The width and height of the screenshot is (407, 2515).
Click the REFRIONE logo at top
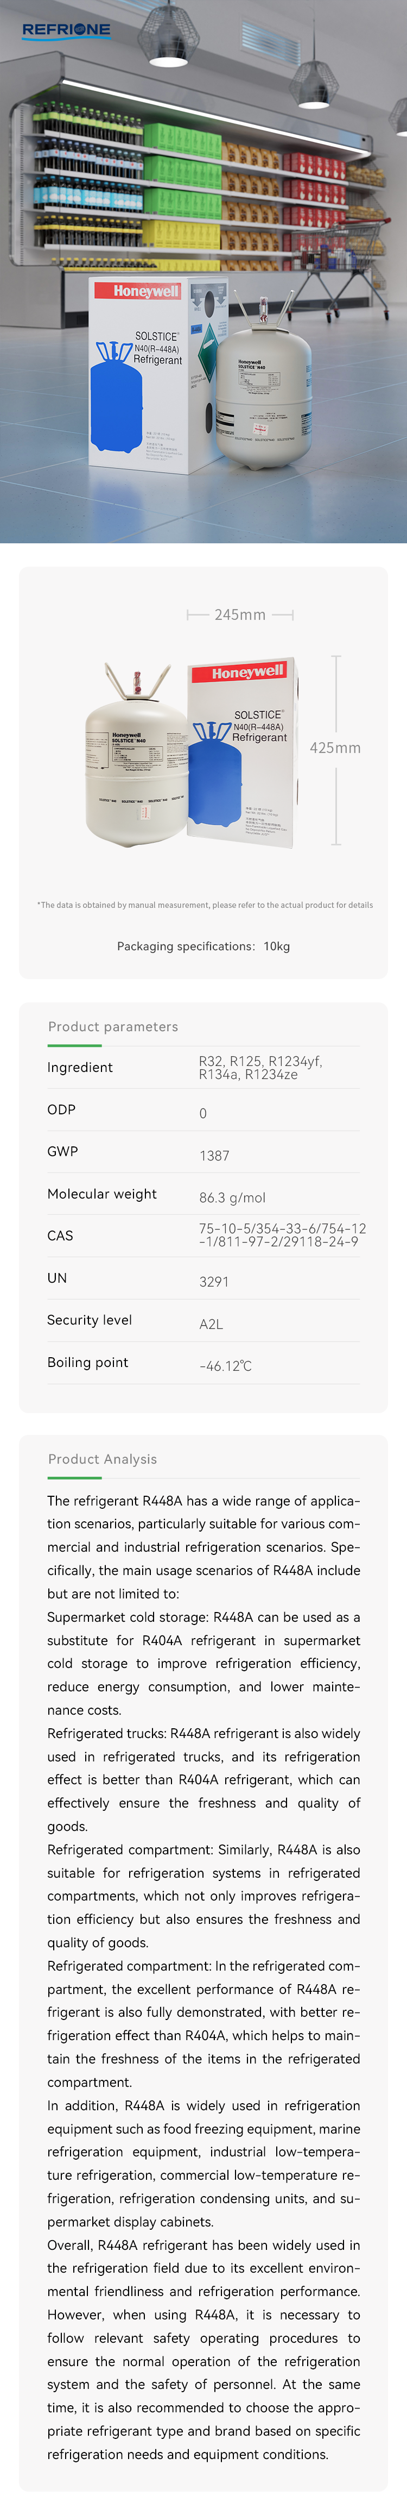pyautogui.click(x=66, y=30)
